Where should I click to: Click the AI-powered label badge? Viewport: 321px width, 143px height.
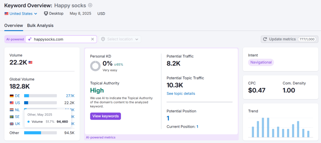coord(15,39)
